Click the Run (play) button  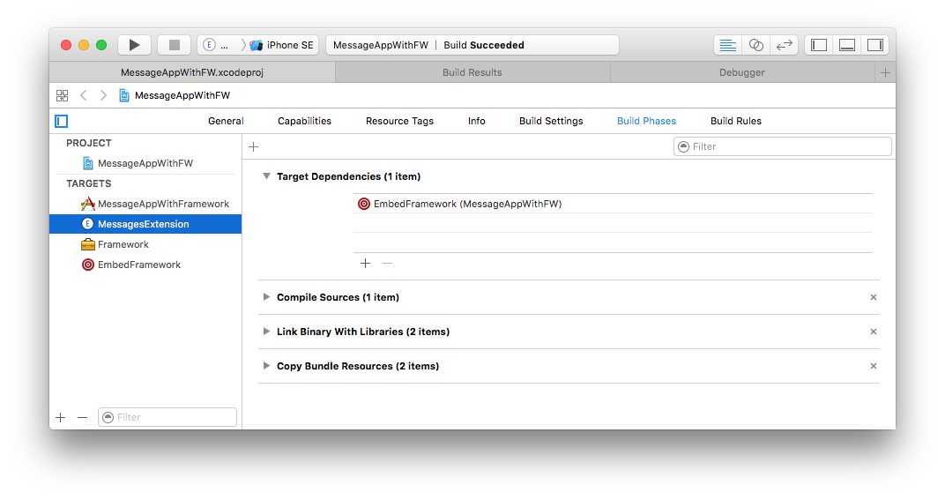(134, 45)
